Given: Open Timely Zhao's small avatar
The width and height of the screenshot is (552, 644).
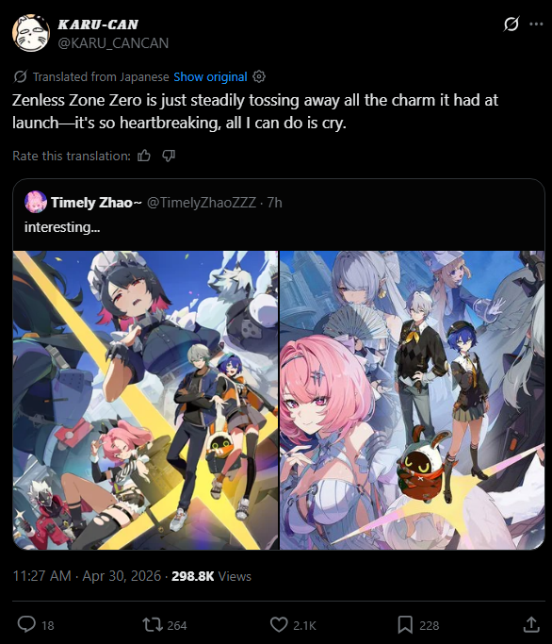Looking at the screenshot, I should coord(36,202).
